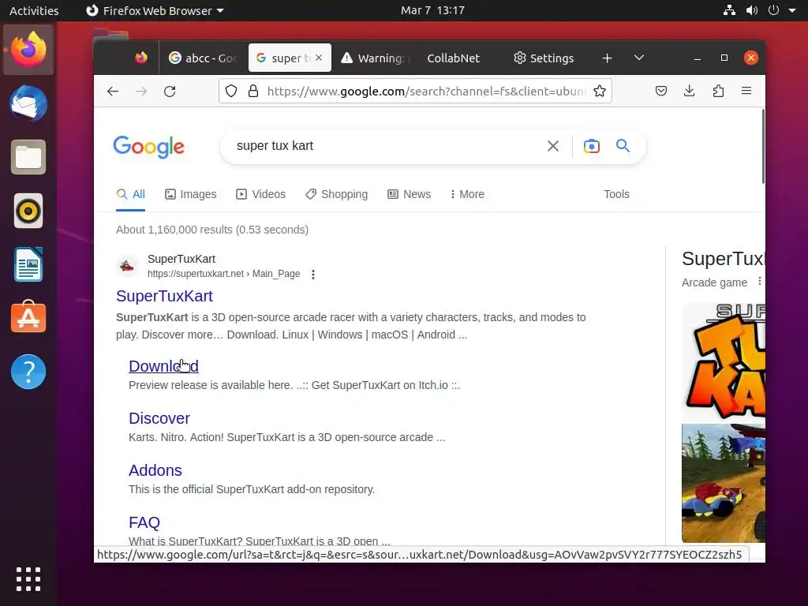Open the tracking protection shield icon
The width and height of the screenshot is (808, 606).
231,92
